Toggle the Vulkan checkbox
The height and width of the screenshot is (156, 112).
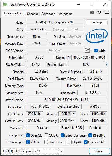click(28, 142)
